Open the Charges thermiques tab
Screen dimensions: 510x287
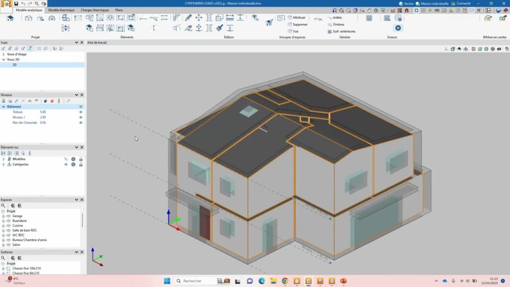click(95, 10)
